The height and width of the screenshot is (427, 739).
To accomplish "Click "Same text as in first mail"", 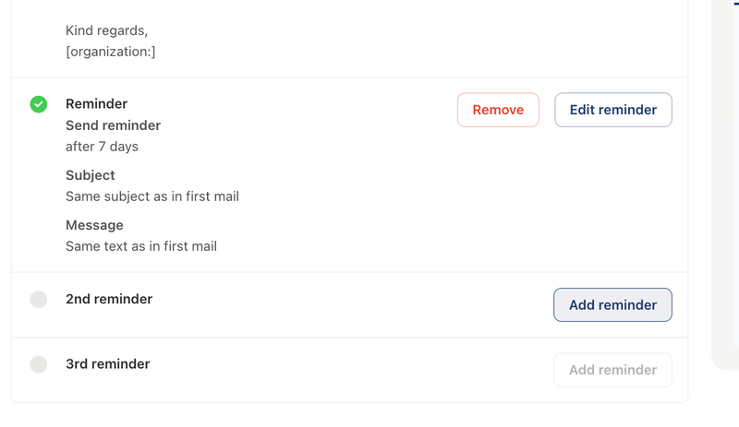I will (x=141, y=246).
